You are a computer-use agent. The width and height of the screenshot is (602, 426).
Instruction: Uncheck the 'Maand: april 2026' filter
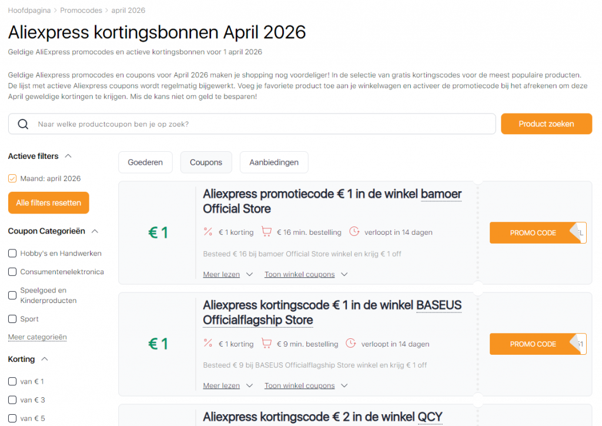click(12, 178)
